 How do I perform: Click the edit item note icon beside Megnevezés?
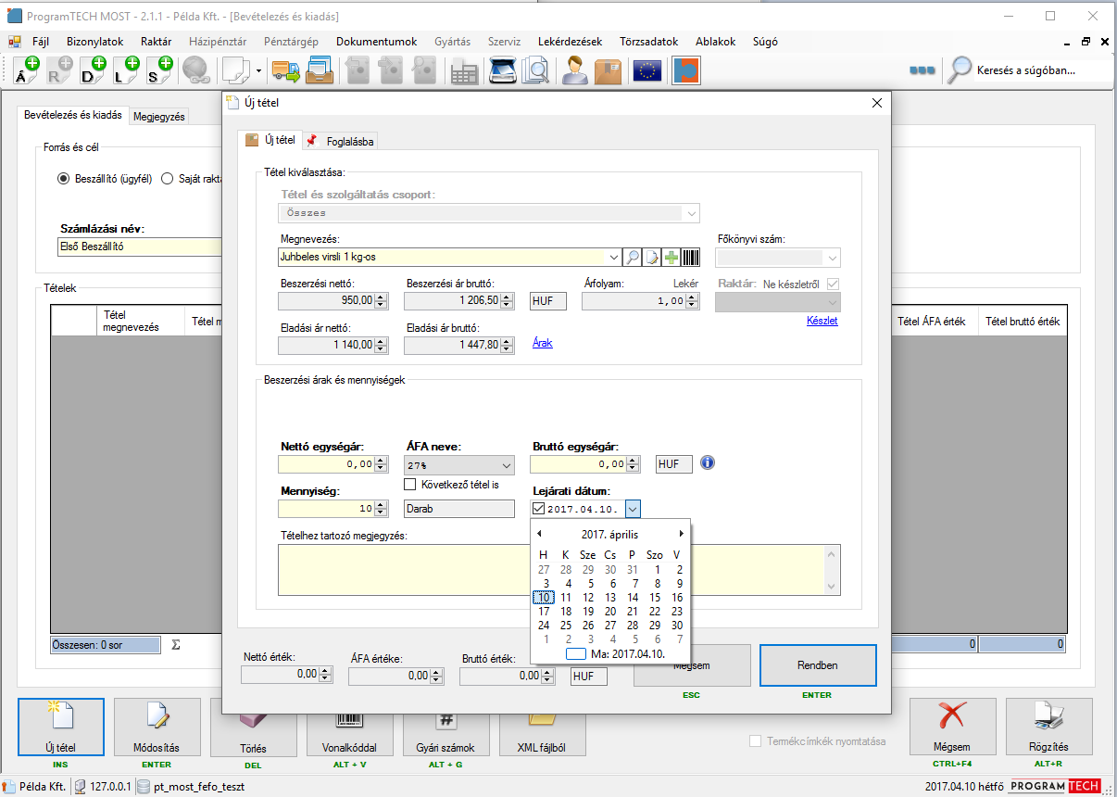pos(652,258)
